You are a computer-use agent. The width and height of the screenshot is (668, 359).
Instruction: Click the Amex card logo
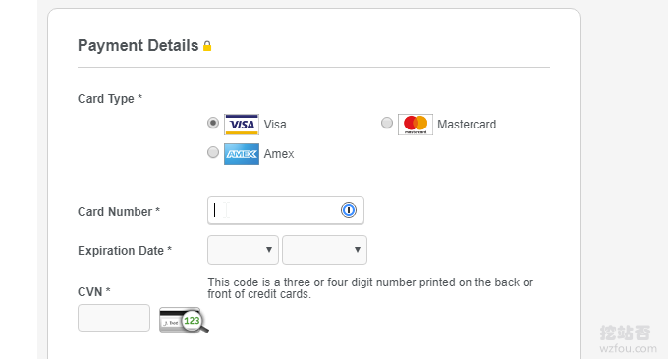tap(242, 154)
